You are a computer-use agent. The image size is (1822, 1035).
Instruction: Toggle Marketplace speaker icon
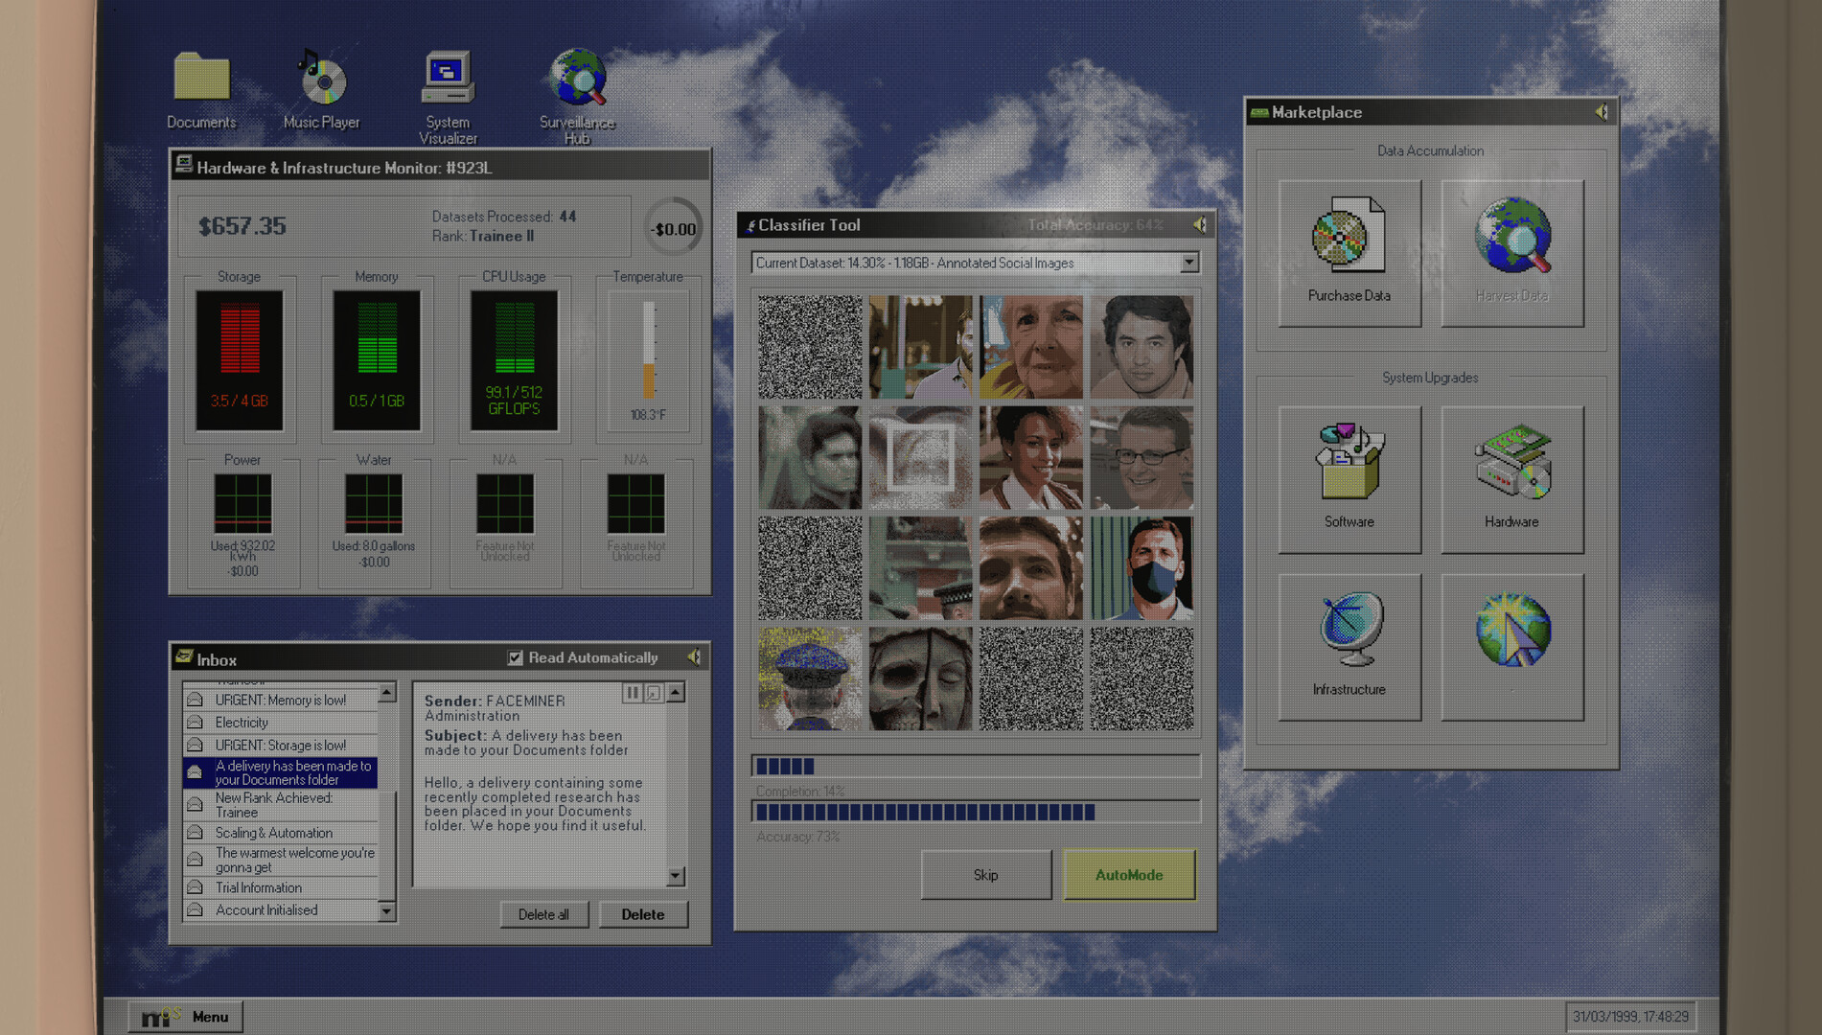coord(1602,112)
